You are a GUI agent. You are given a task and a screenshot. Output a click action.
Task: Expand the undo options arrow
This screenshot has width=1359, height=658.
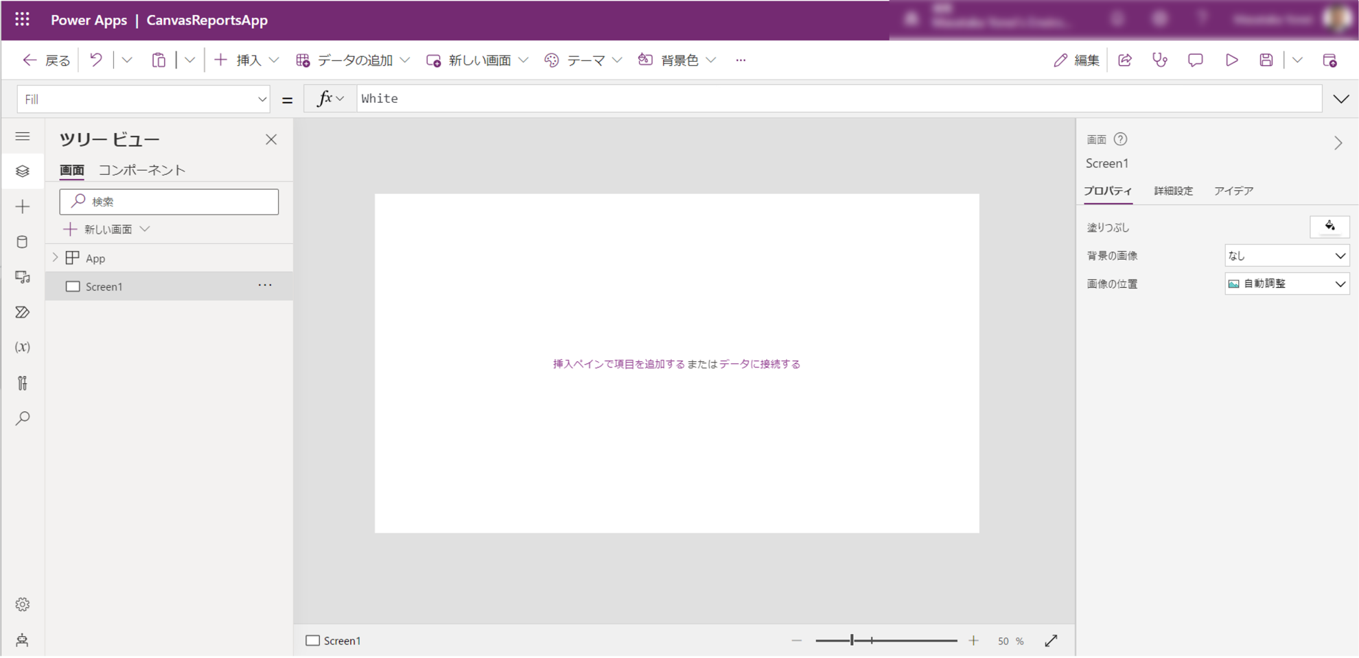click(x=127, y=60)
